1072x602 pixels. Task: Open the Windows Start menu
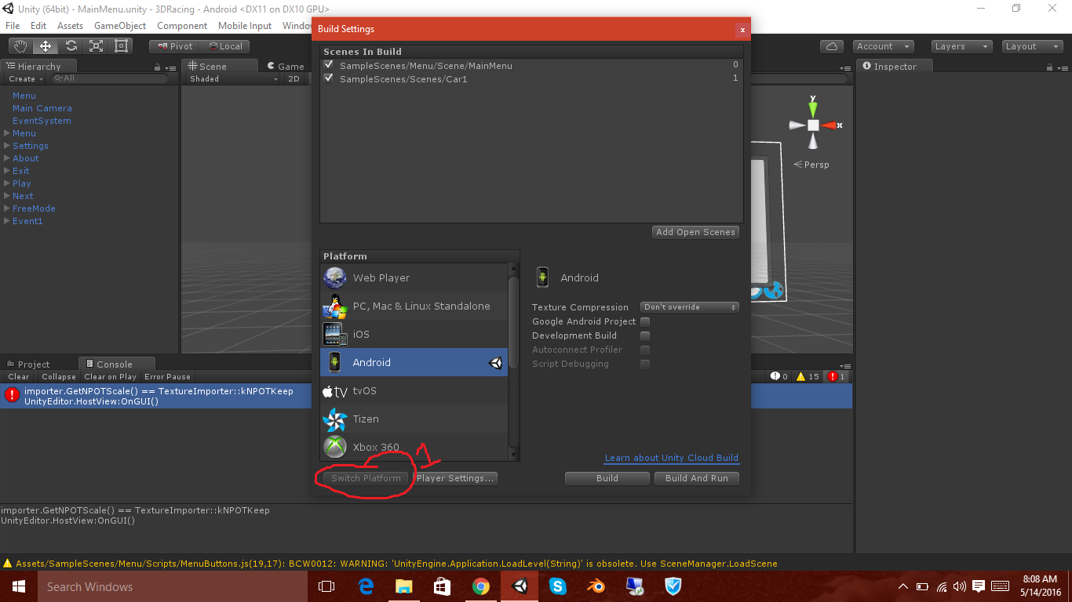coord(18,586)
